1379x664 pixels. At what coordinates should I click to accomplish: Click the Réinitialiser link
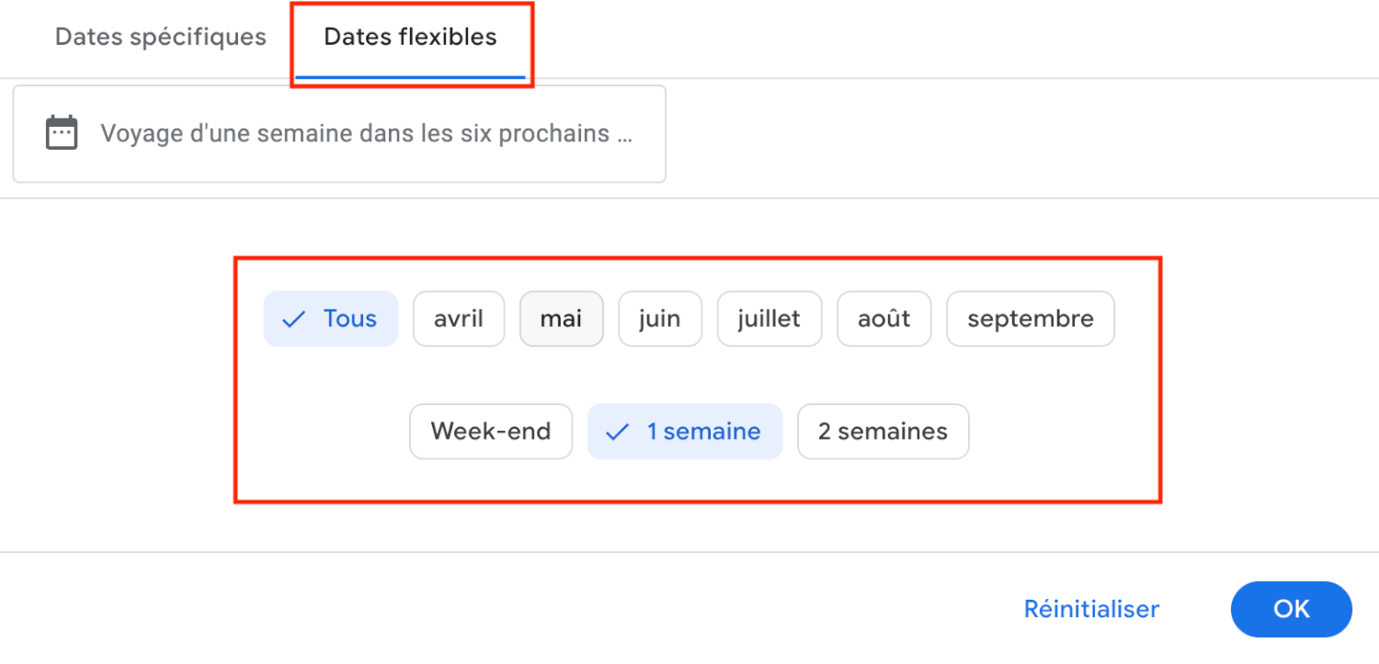[1090, 609]
